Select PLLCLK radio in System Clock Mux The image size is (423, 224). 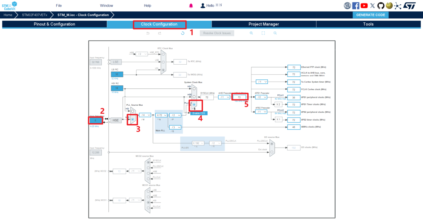pyautogui.click(x=194, y=105)
